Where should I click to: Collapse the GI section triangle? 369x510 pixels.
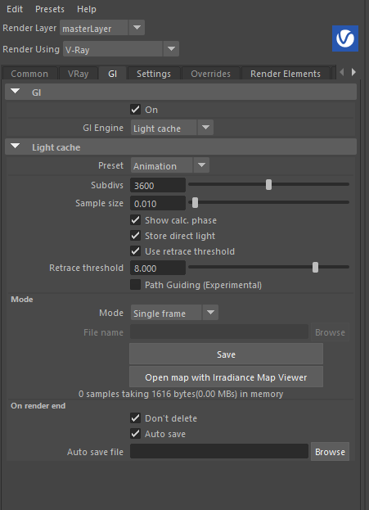(16, 92)
